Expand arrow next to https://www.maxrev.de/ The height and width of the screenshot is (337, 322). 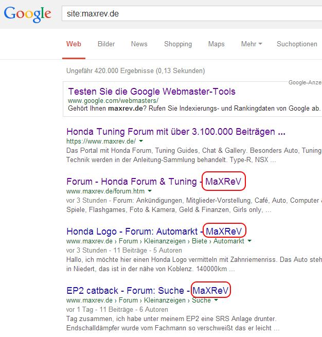[141, 141]
